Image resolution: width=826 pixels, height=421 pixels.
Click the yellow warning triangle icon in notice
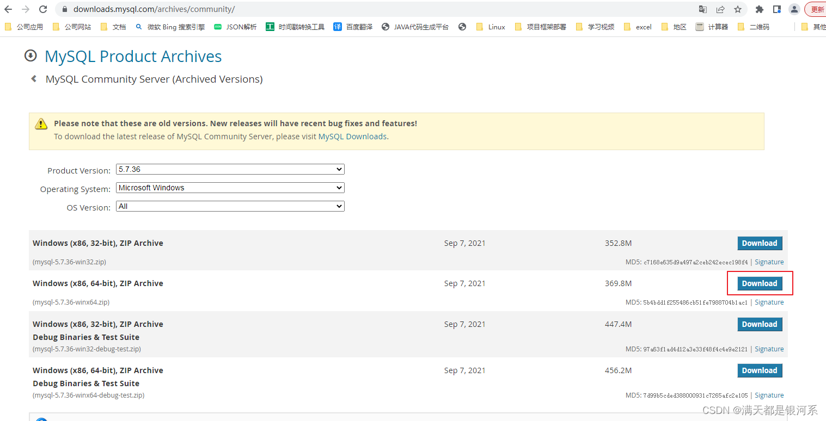click(x=41, y=124)
